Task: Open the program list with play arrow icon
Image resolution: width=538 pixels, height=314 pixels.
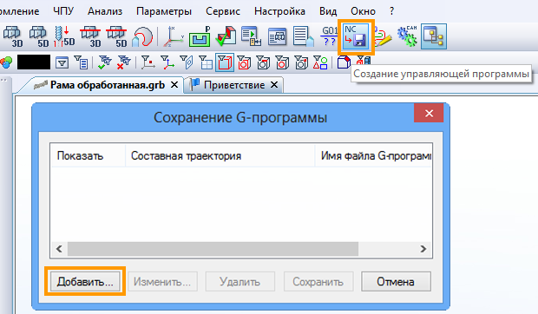Action: 251,36
